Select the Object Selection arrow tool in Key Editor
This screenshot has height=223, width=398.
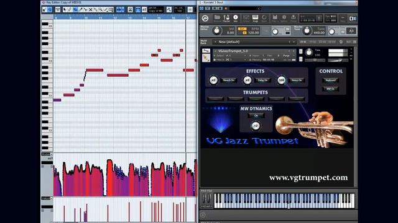[65, 10]
